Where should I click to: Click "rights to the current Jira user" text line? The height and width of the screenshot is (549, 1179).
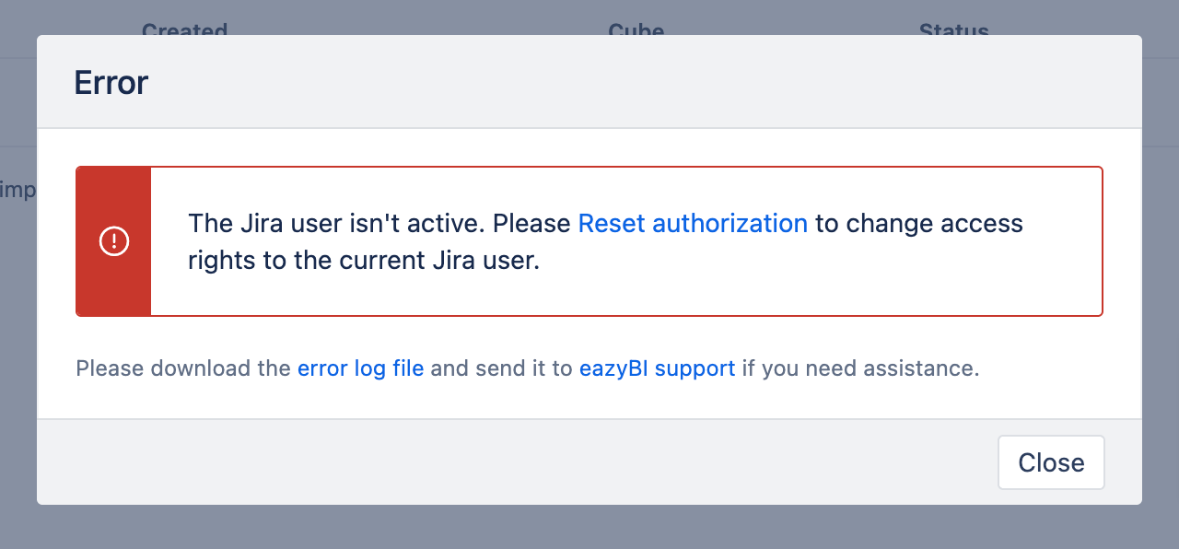(363, 261)
